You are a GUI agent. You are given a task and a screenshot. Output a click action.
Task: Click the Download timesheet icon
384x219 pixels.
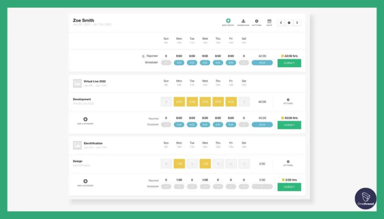(243, 20)
